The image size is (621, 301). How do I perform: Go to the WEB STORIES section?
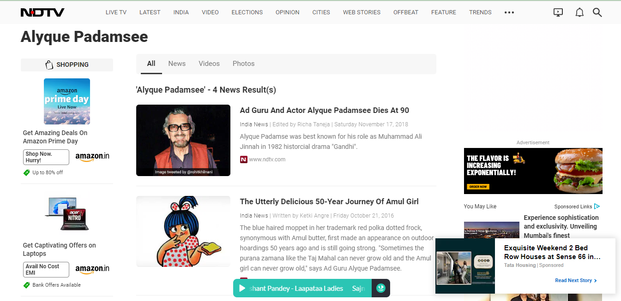(362, 12)
